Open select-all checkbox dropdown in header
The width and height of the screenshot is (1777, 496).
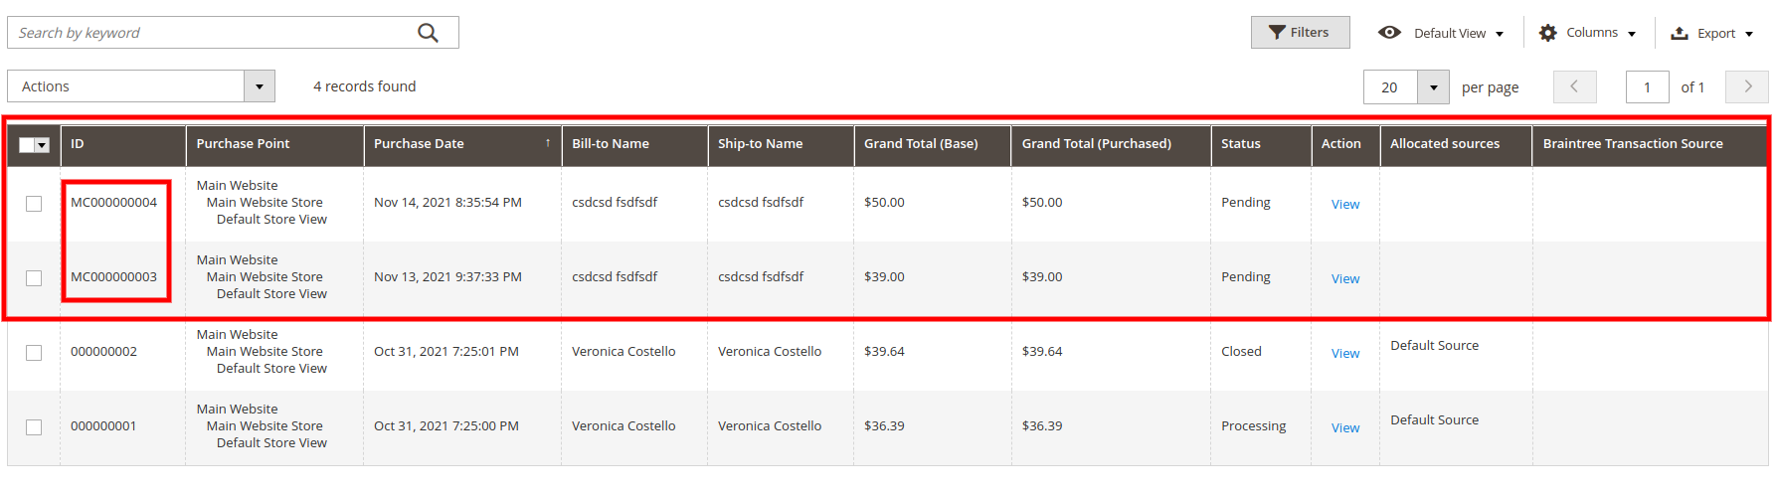[x=42, y=145]
